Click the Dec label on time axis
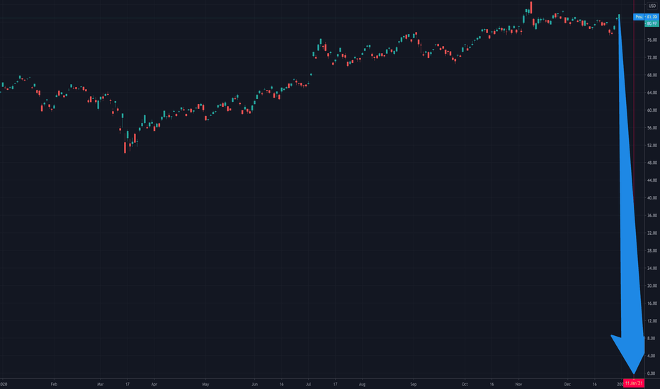Image resolution: width=660 pixels, height=389 pixels. (x=567, y=384)
